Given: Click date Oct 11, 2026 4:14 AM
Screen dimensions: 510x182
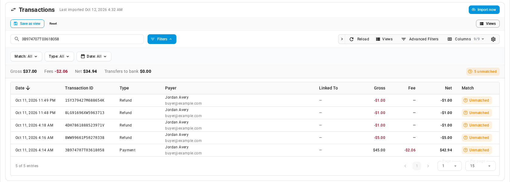Looking at the screenshot, I should coord(34,150).
